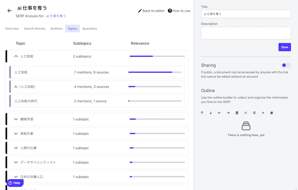This screenshot has height=190, width=298.
Task: Click the move up arrow in outline toolbar
Action: tap(202, 113)
